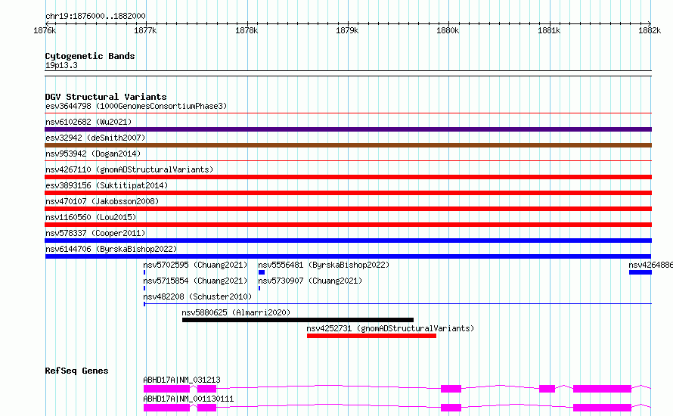Open the ABHD17A|NM_031213 gene label
Viewport: 673px width, 416px height.
[182, 380]
